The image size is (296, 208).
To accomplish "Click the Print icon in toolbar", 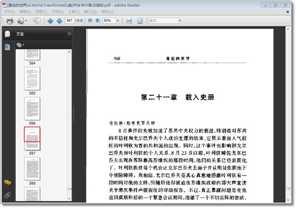I will coord(10,21).
